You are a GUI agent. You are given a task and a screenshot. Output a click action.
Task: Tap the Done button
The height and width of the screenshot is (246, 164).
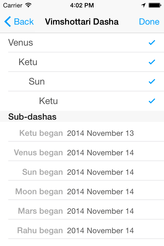[149, 22]
